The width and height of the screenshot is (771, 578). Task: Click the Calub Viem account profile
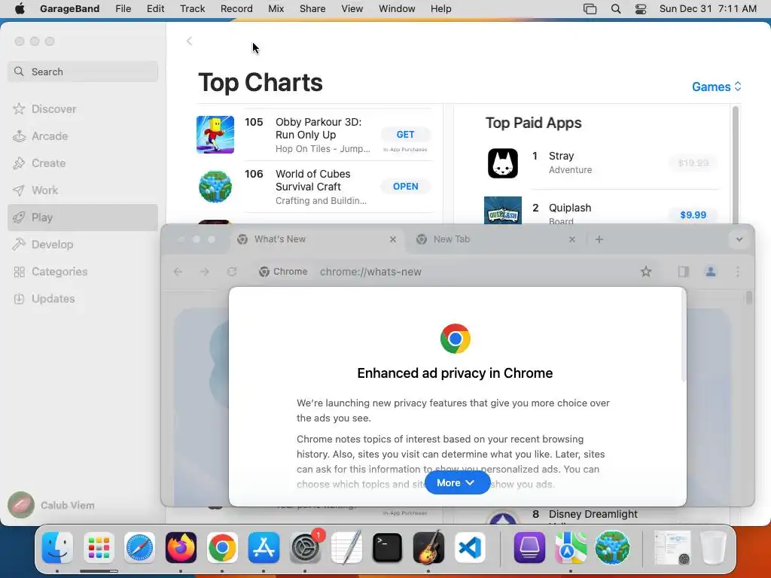(x=51, y=505)
